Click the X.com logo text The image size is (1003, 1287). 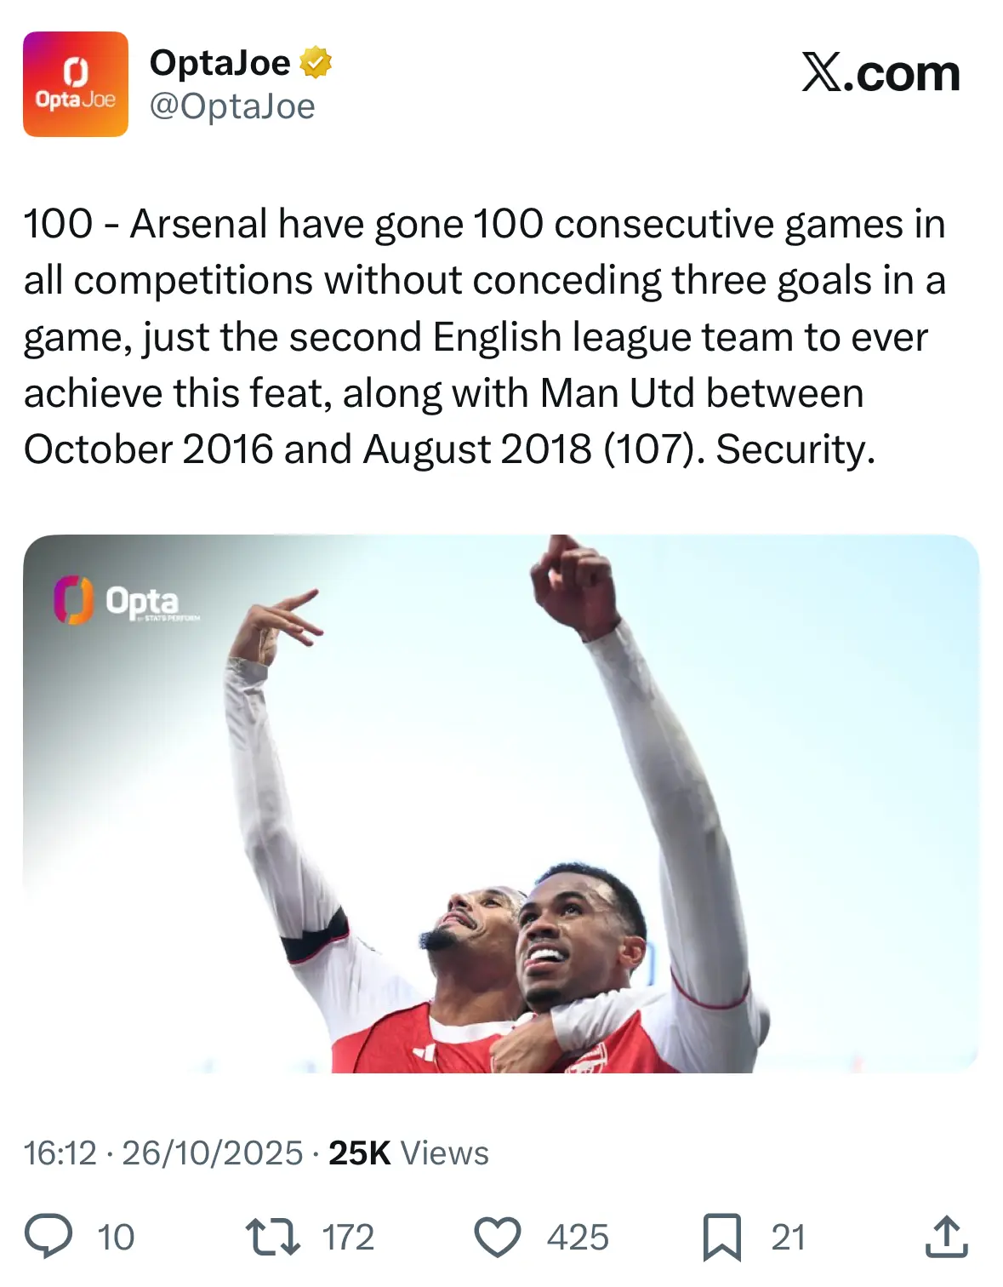coord(880,73)
